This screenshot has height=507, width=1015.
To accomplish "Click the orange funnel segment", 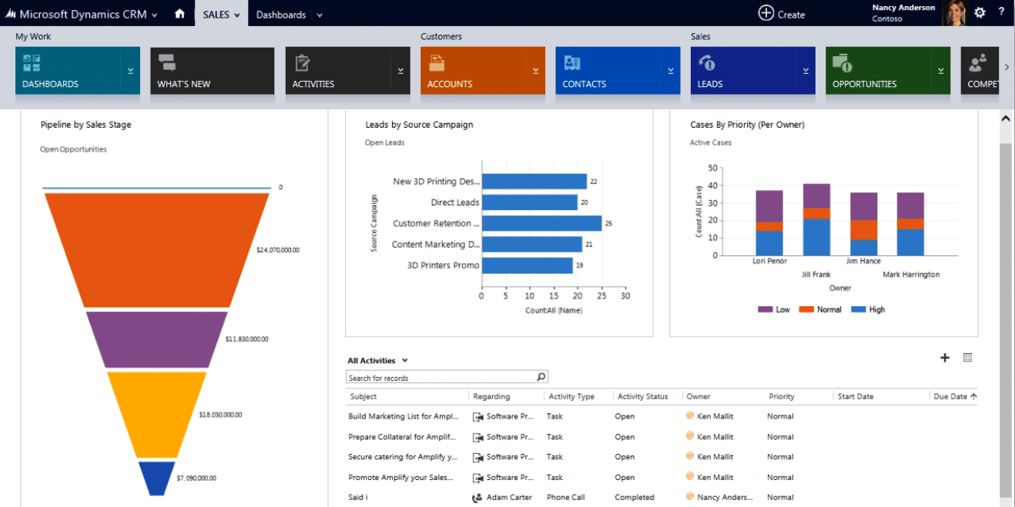I will click(157, 249).
